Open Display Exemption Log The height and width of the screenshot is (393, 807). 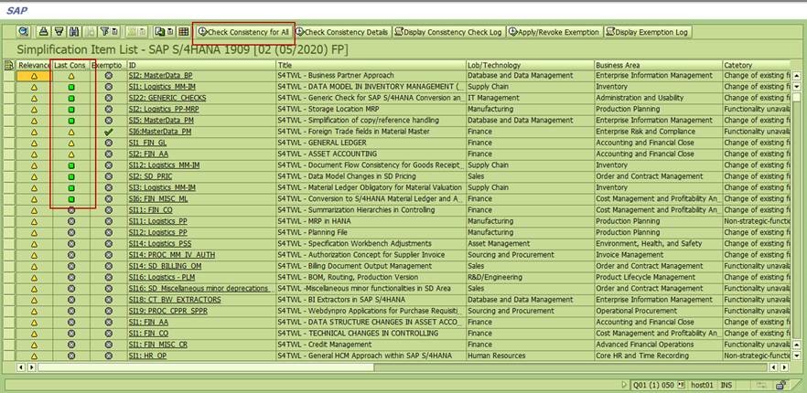pyautogui.click(x=647, y=32)
